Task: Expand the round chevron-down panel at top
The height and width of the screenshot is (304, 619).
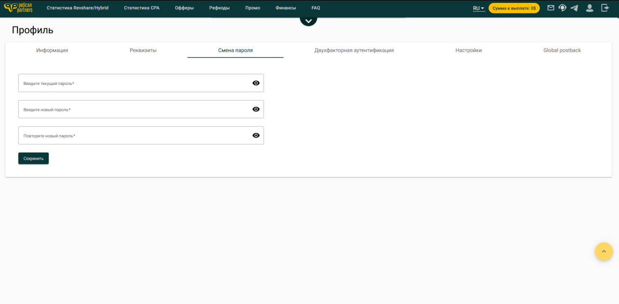Action: coord(309,20)
